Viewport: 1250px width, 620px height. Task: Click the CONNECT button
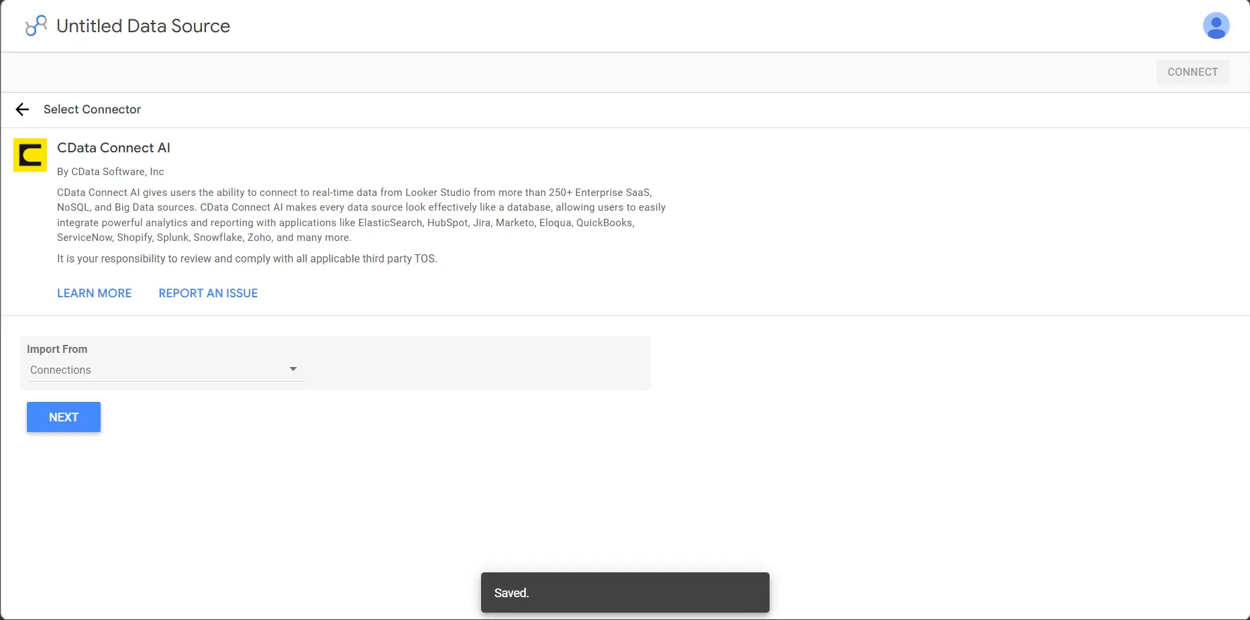click(x=1192, y=72)
